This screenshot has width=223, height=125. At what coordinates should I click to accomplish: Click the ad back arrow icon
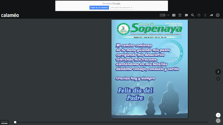[x=56, y=2]
